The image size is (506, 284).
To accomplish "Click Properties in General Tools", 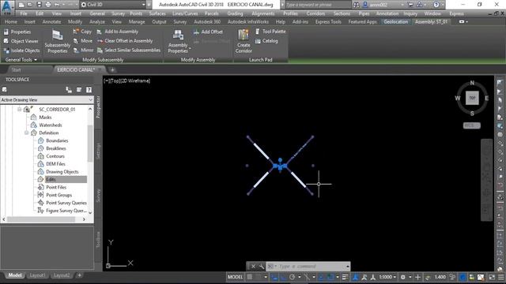I will tap(17, 32).
